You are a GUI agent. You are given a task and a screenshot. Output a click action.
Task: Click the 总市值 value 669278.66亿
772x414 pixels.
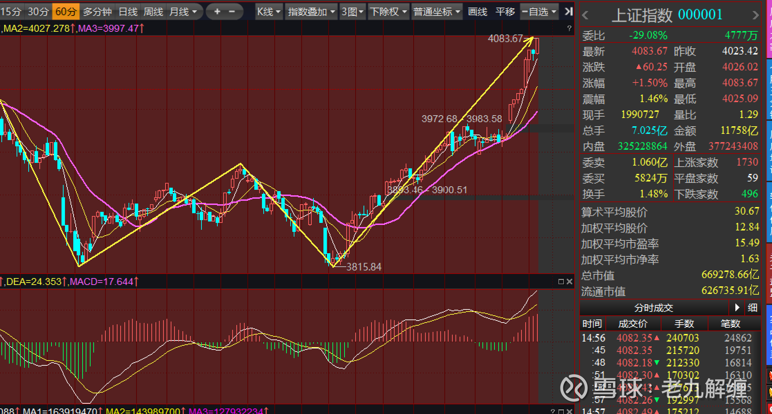(x=730, y=275)
